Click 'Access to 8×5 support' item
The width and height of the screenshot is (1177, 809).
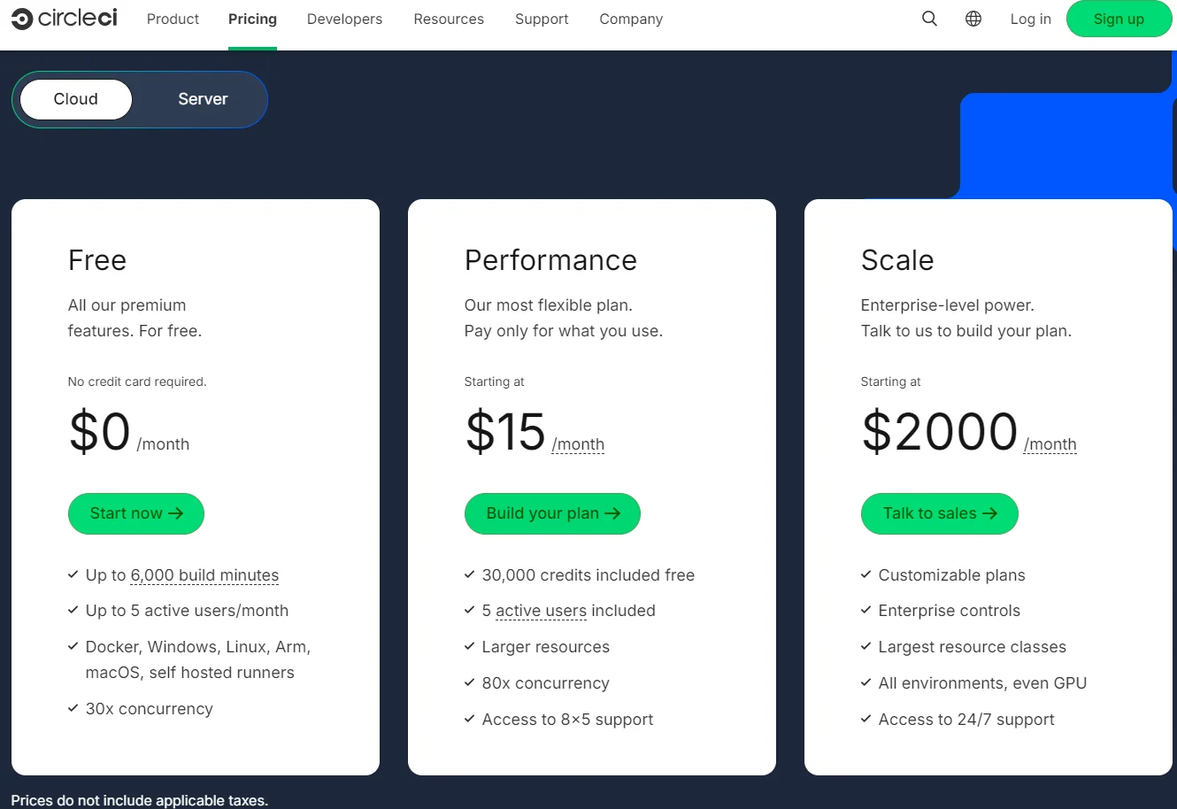point(567,720)
